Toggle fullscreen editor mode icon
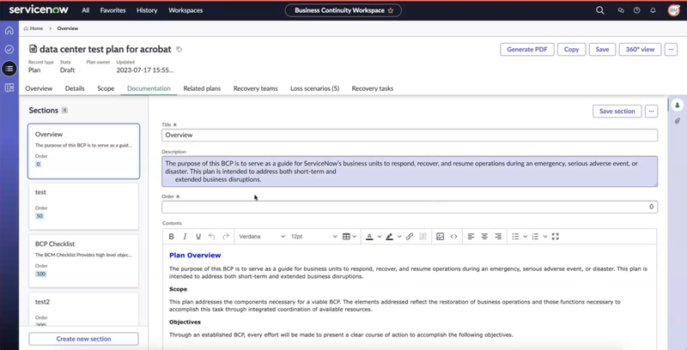Image resolution: width=687 pixels, height=350 pixels. (555, 236)
